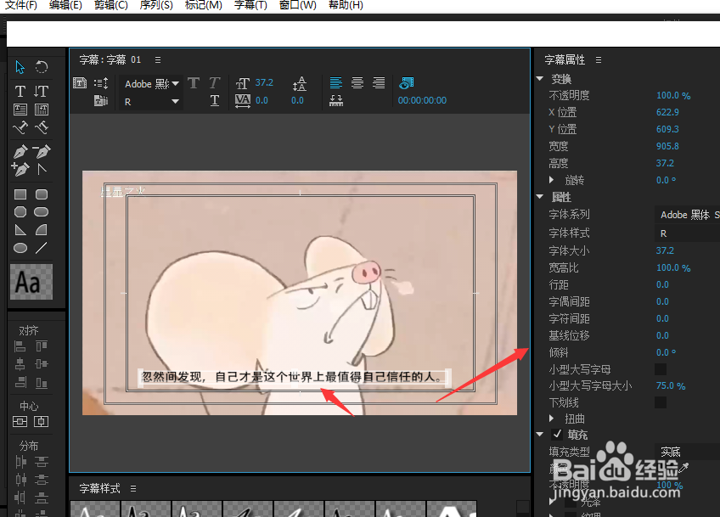The height and width of the screenshot is (517, 720).
Task: Collapse the 填充 section arrow
Action: [540, 434]
